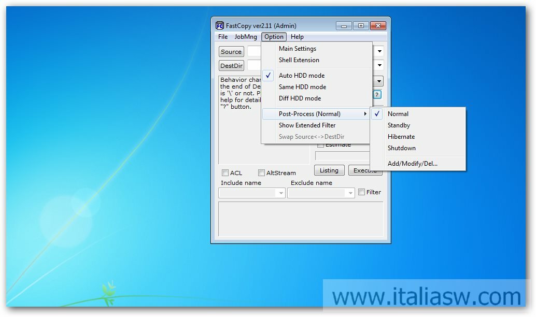Open the DestDir path dropdown arrow
536x317 pixels.
click(379, 65)
